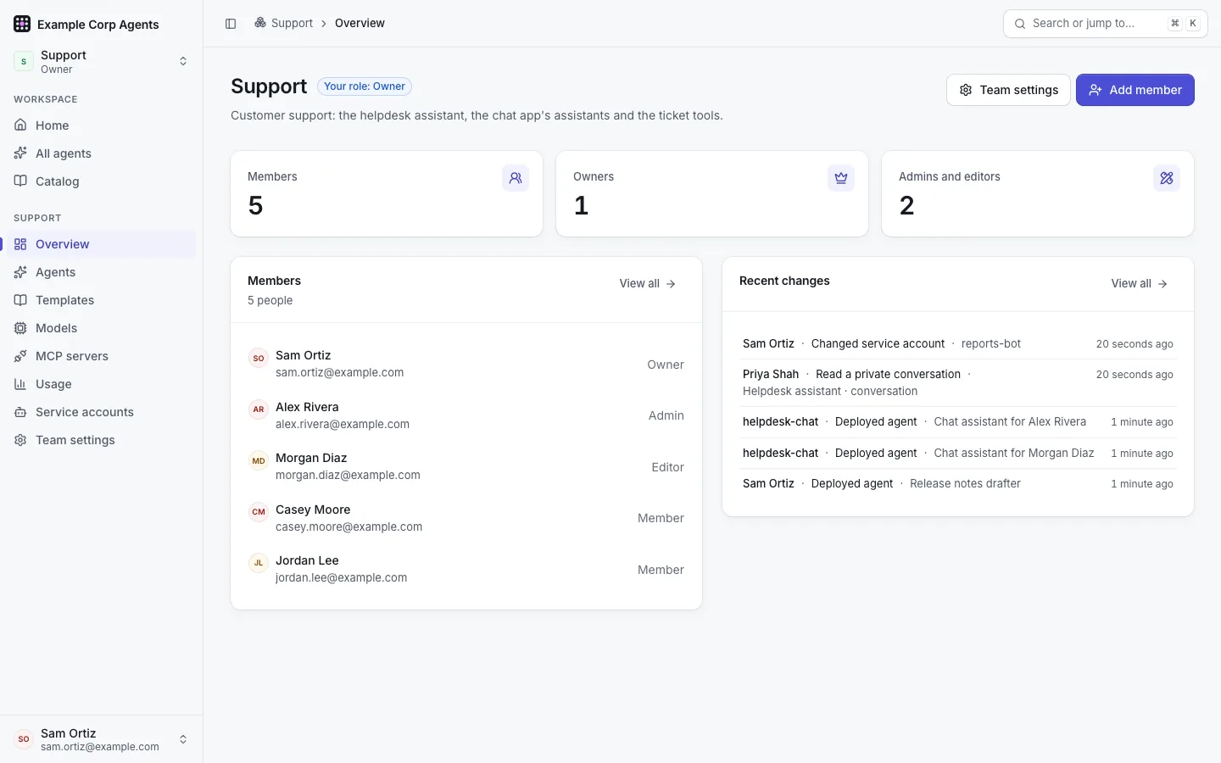Image resolution: width=1221 pixels, height=763 pixels.
Task: View all recent changes link
Action: (x=1140, y=284)
